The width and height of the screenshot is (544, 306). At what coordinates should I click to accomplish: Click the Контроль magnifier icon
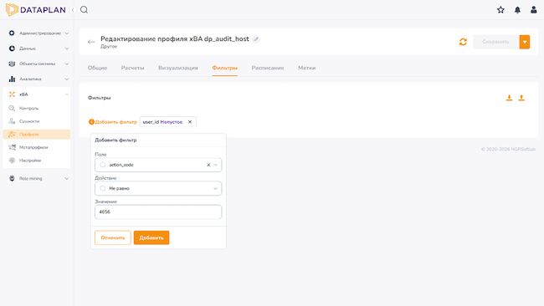point(12,108)
